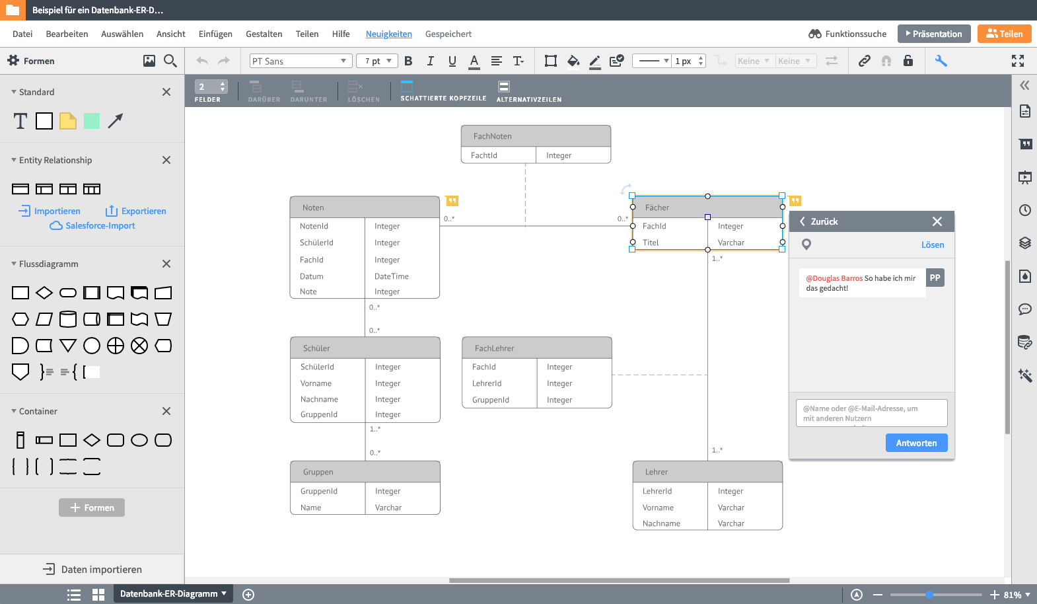Click the fill color bucket icon

tap(573, 61)
